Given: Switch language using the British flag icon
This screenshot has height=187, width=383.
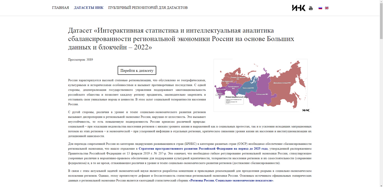Looking at the screenshot, I should [x=326, y=8].
